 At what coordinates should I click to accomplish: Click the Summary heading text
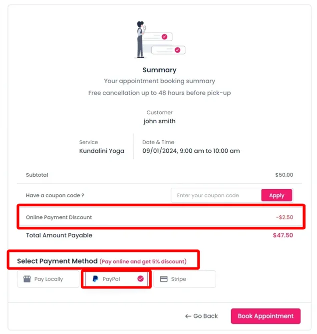click(x=159, y=70)
